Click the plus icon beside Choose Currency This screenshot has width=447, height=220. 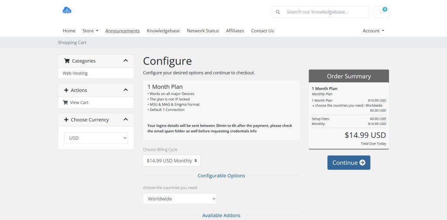click(x=66, y=120)
